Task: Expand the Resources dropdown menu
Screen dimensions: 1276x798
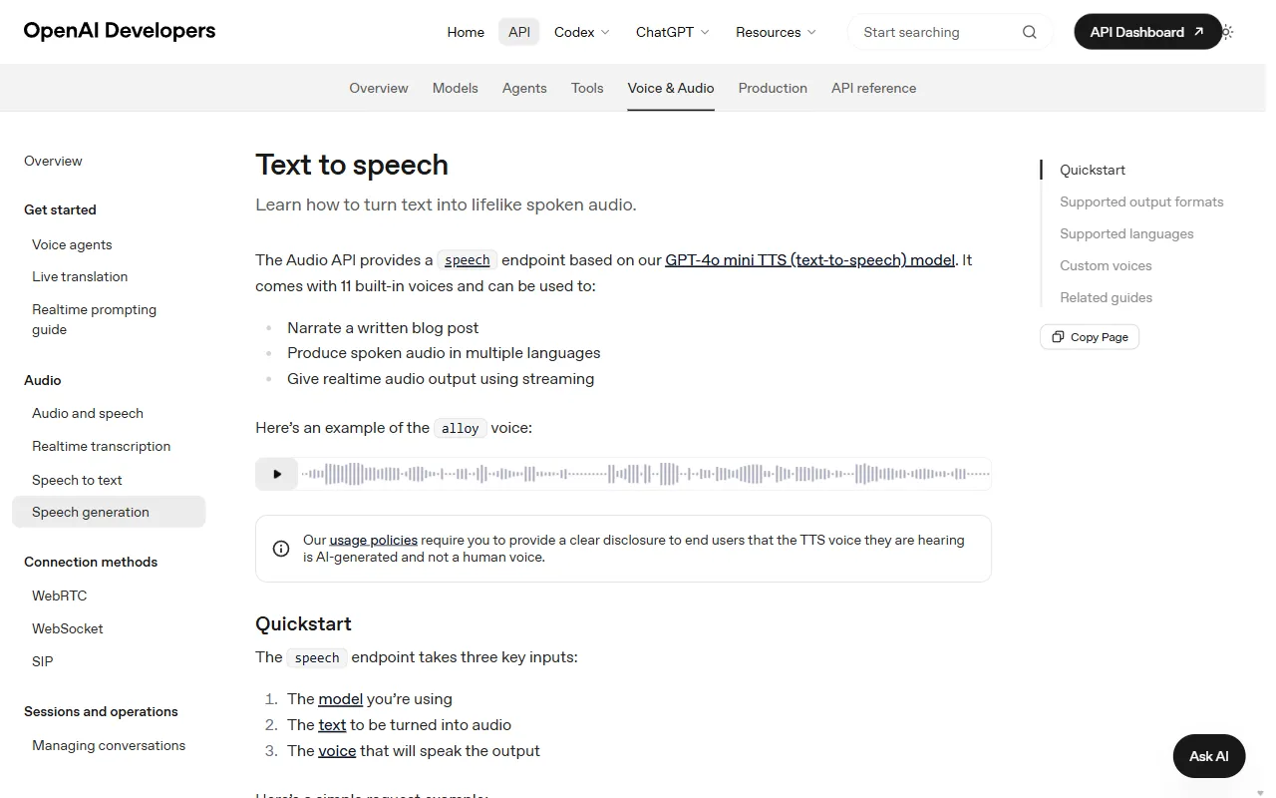Action: click(x=776, y=32)
